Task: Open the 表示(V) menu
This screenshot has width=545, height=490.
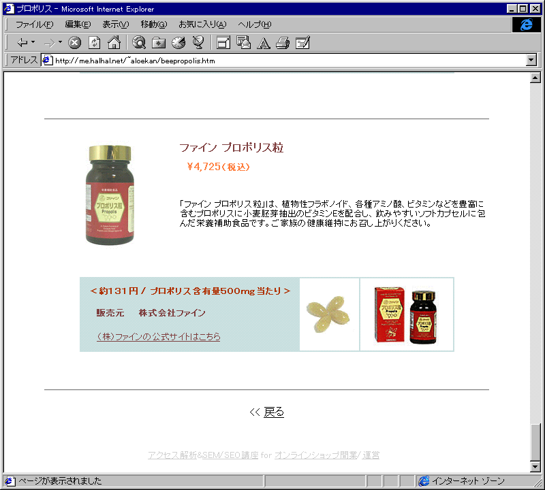Action: tap(115, 24)
